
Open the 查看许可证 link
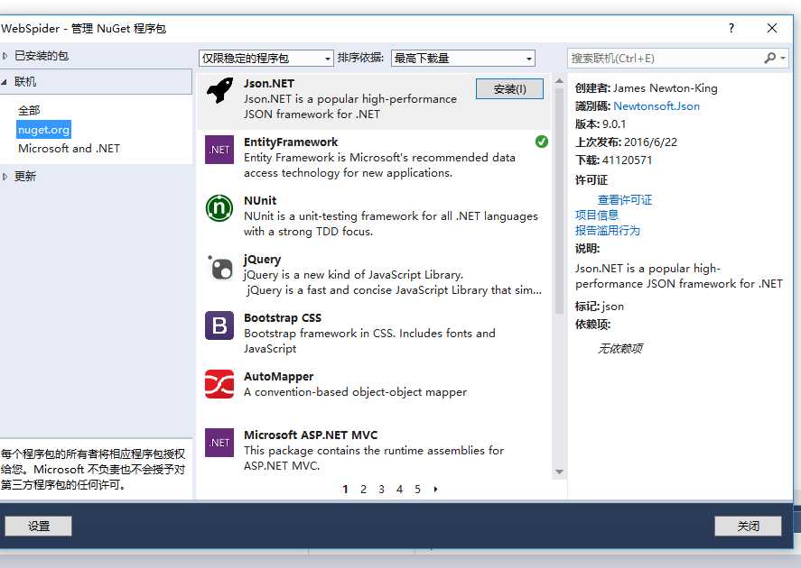[x=624, y=199]
